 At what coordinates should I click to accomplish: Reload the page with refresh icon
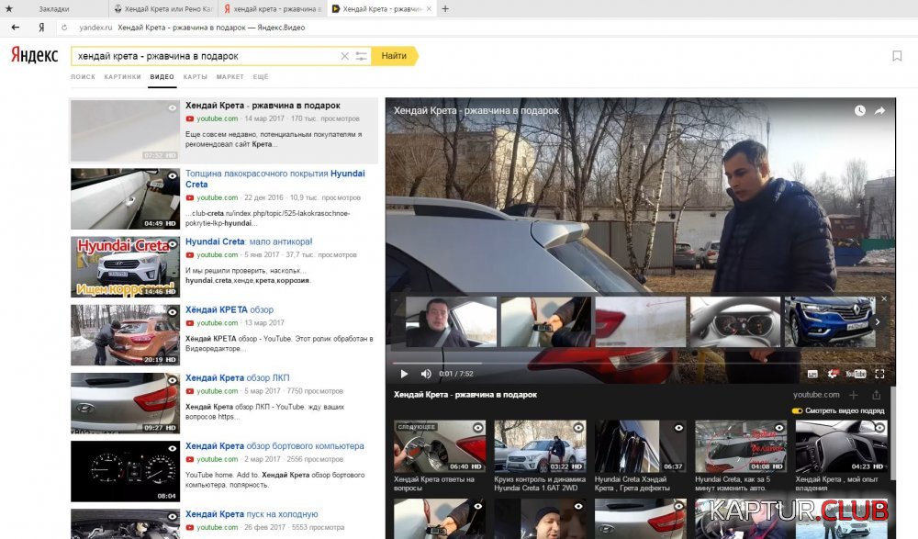tap(64, 27)
